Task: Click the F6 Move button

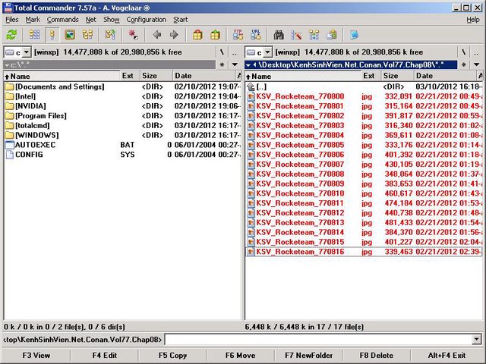Action: pos(241,356)
